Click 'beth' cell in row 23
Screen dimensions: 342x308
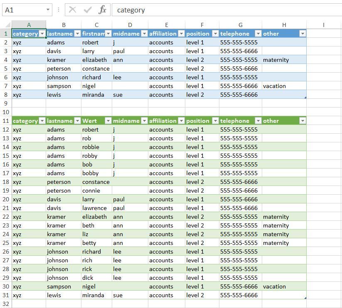97,225
